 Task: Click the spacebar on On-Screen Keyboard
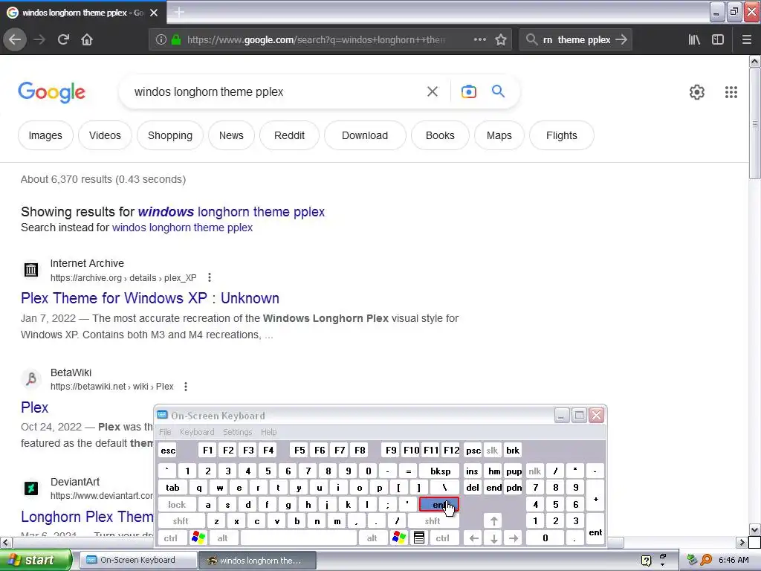click(x=299, y=538)
